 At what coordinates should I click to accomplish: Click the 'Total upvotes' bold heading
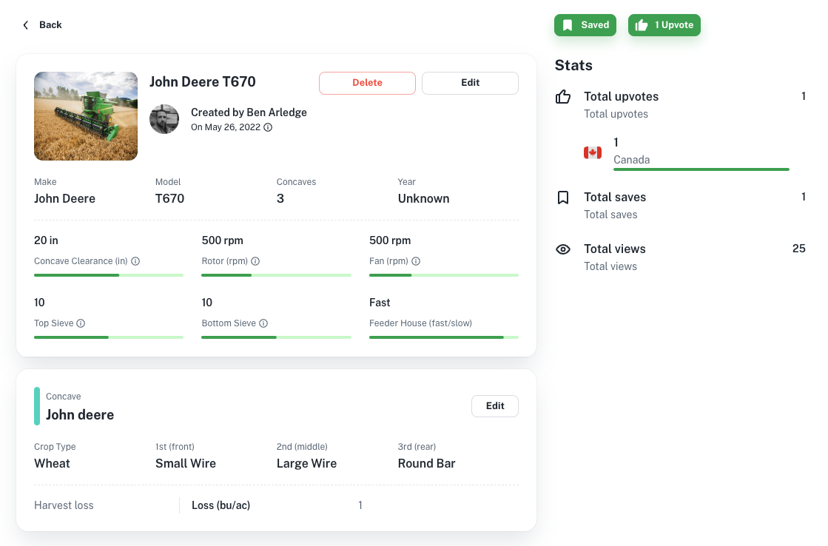coord(621,97)
